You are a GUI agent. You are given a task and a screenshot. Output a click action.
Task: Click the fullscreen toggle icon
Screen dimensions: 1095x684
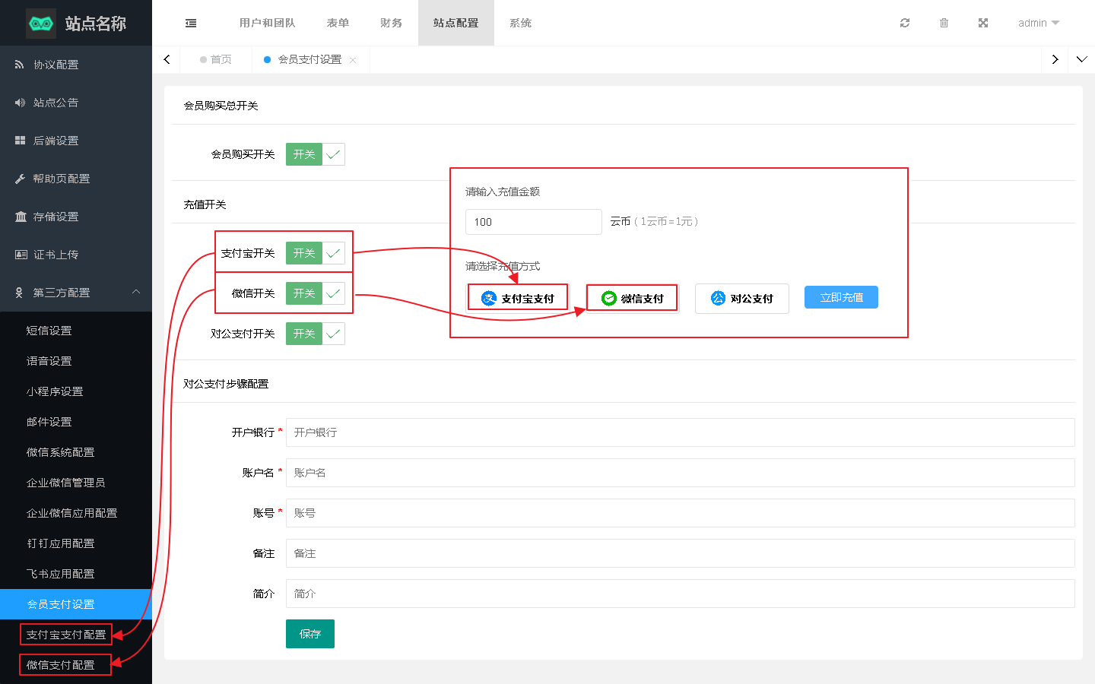tap(982, 23)
